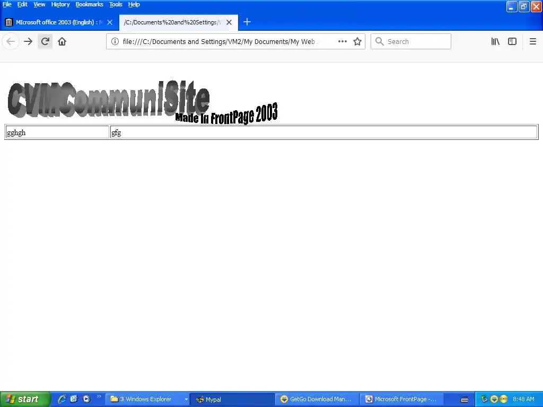Open the File menu

(x=7, y=4)
